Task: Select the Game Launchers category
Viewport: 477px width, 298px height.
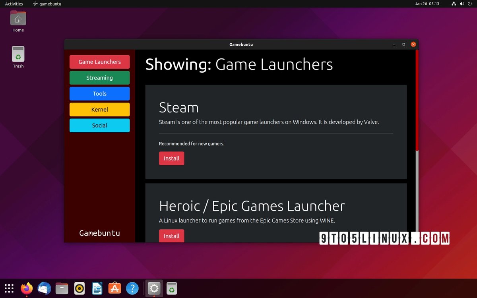Action: (x=99, y=62)
